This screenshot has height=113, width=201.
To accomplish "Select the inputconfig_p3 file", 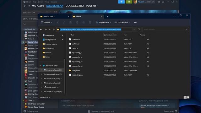I will tap(77, 62).
